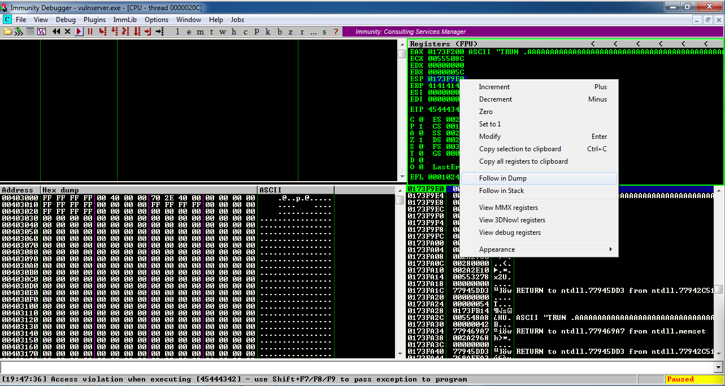725x386 pixels.
Task: Open breakpoints window with 'b' button
Action: (x=280, y=32)
